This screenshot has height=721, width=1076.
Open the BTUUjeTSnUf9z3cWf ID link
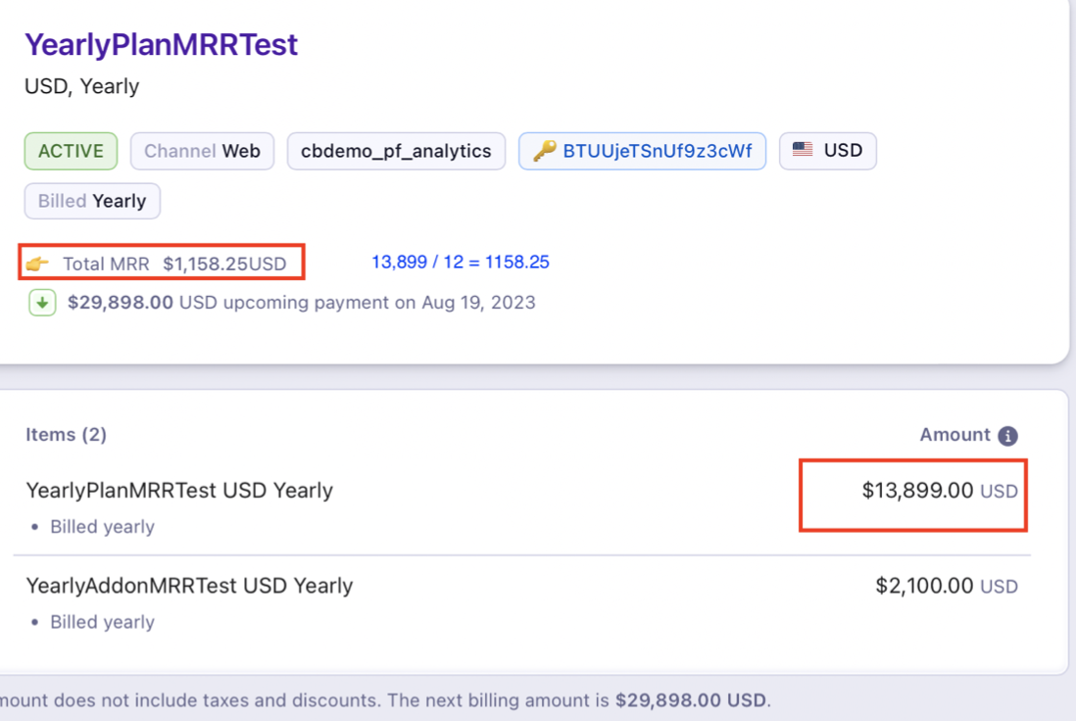pos(657,151)
